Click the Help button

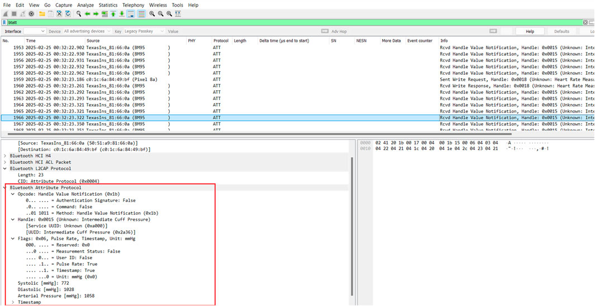point(530,32)
